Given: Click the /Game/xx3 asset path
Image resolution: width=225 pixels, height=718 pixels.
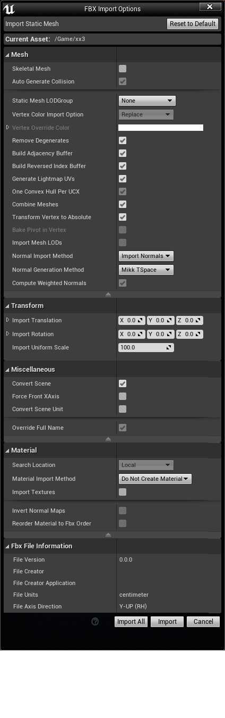Looking at the screenshot, I should 69,39.
